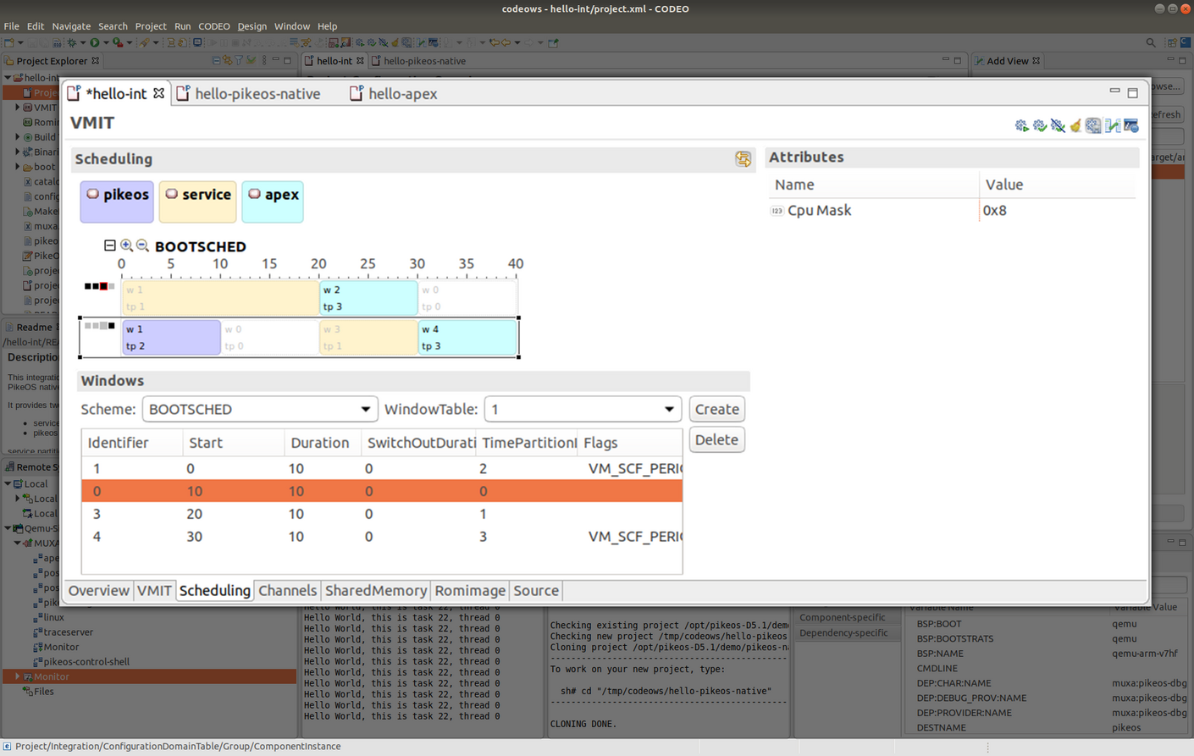Viewport: 1194px width, 756px height.
Task: Select the window table row with Identifier 3
Action: 254,514
